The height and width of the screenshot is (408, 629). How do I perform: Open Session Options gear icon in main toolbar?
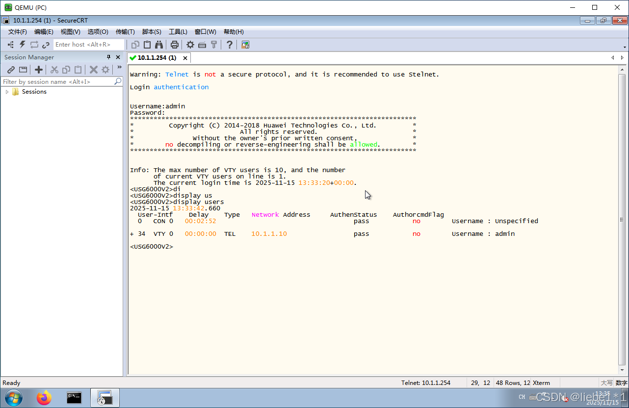pyautogui.click(x=190, y=45)
